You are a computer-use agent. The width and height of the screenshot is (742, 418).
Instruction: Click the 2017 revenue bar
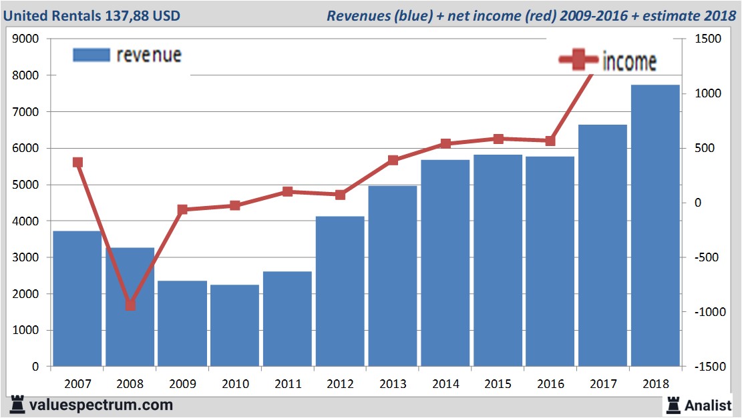tap(602, 245)
